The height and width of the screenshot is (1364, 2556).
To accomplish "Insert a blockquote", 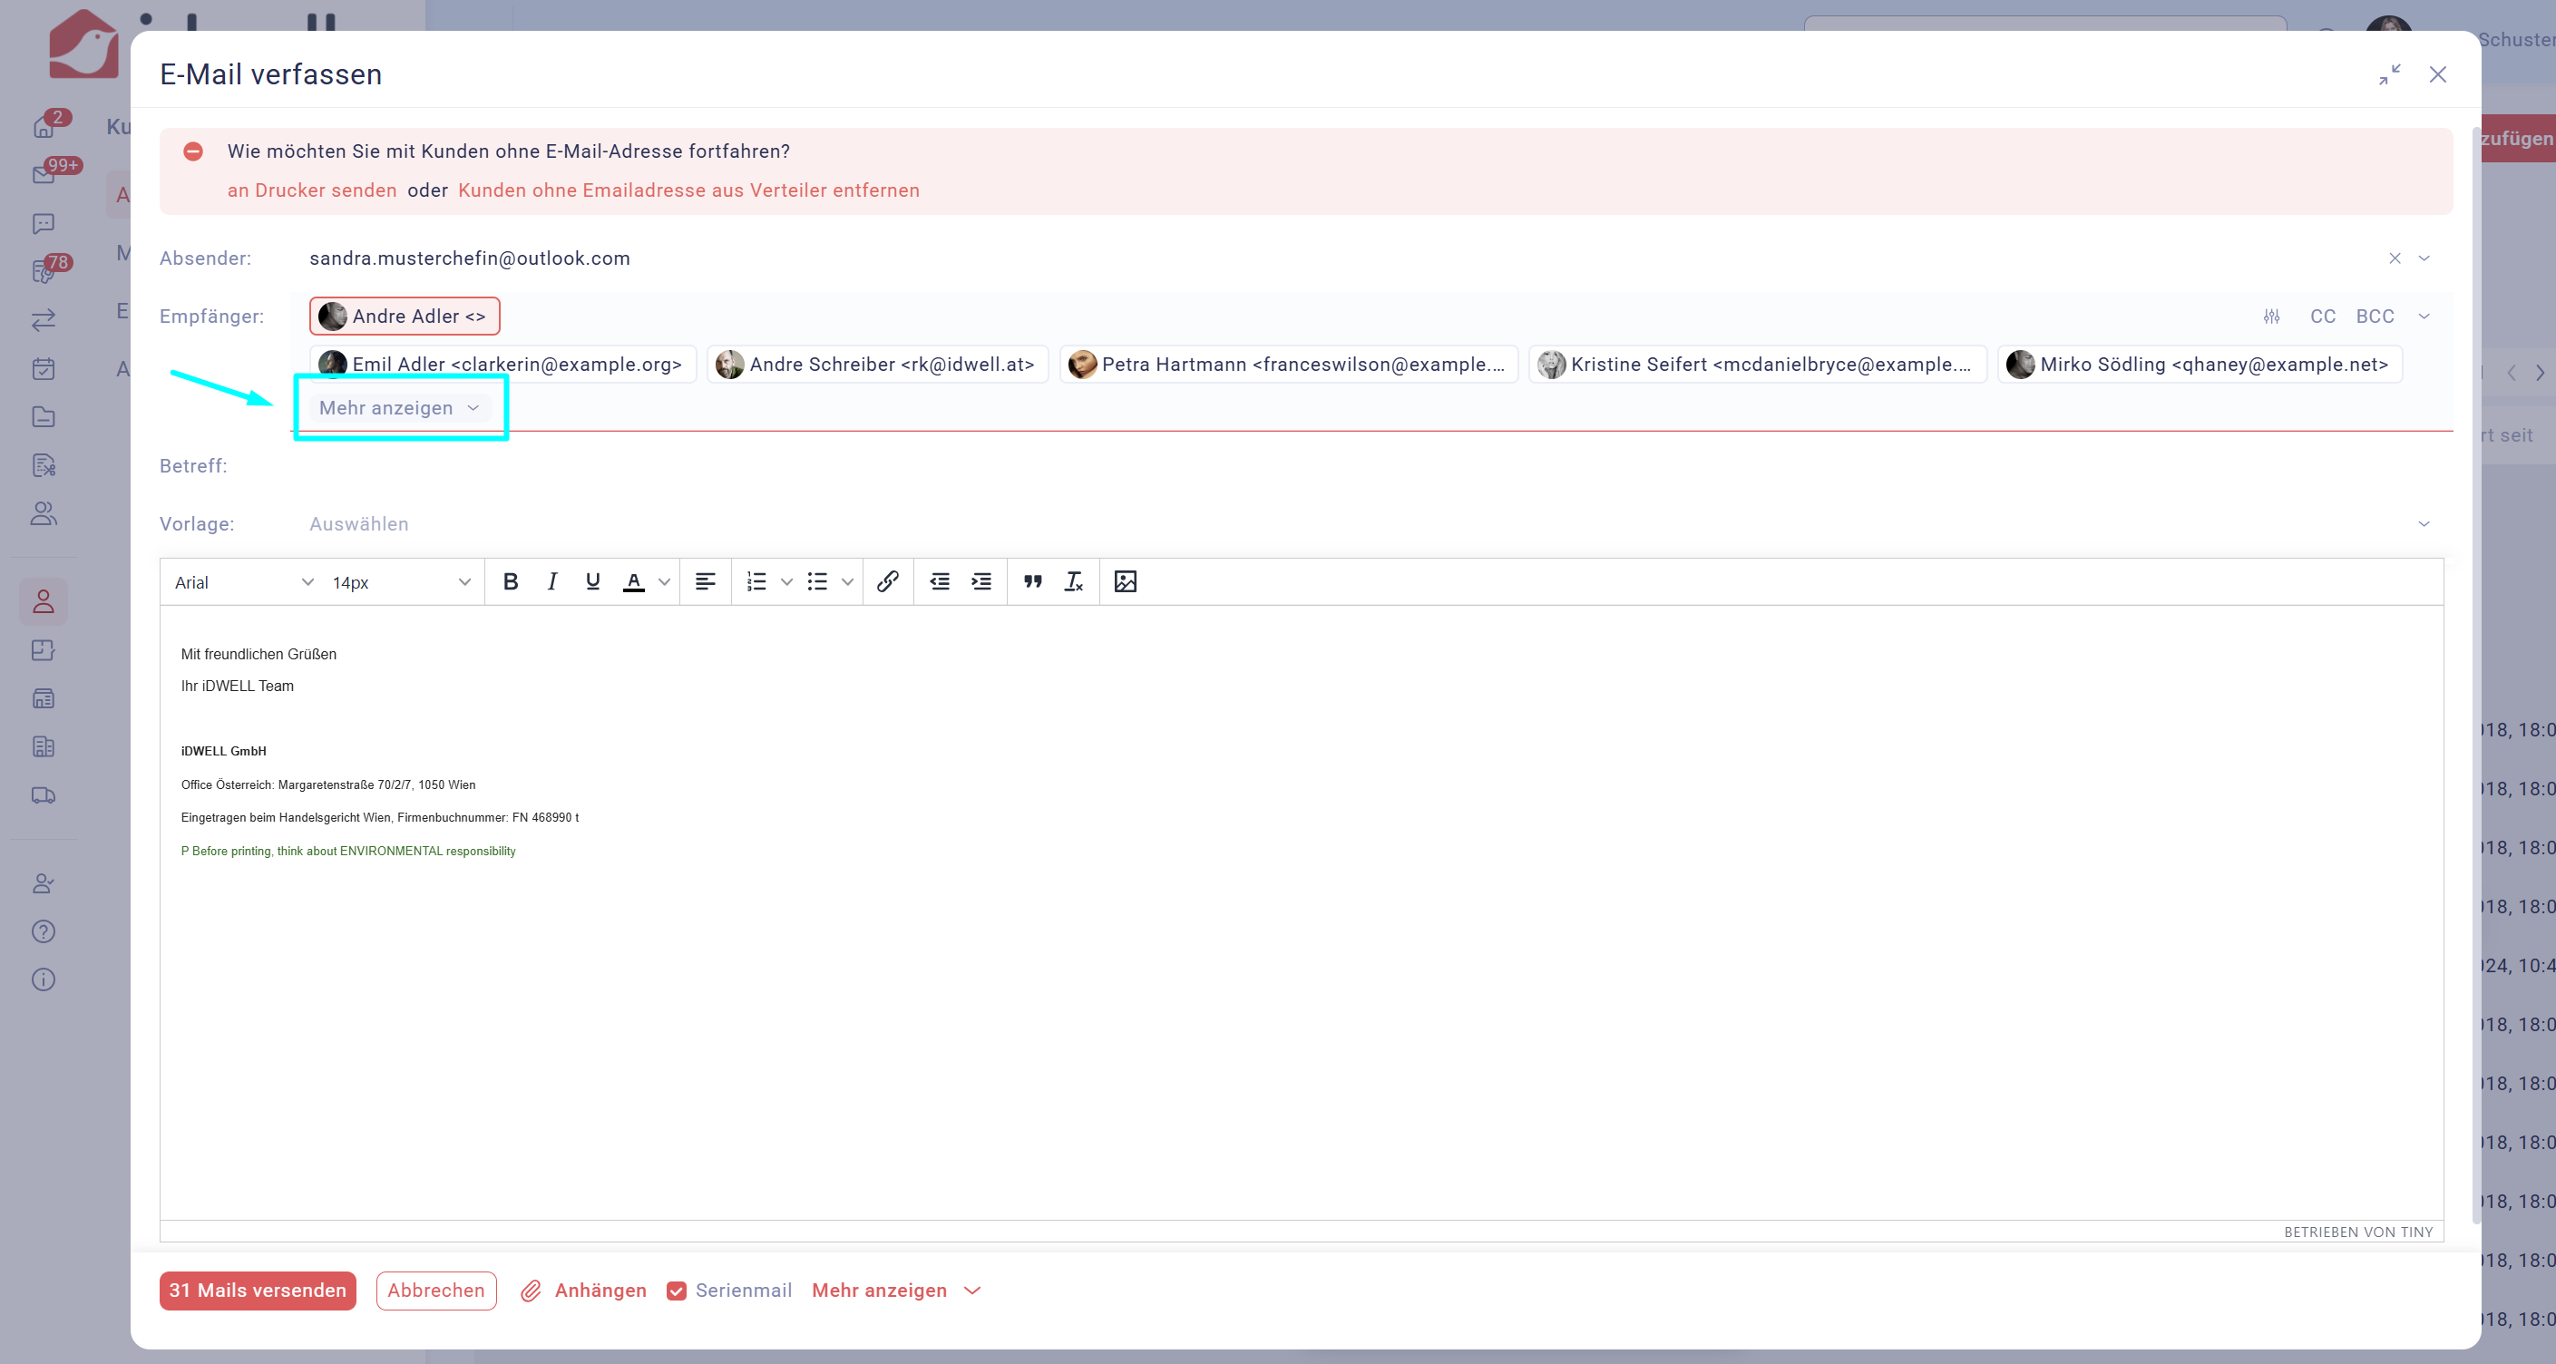I will click(x=1032, y=581).
